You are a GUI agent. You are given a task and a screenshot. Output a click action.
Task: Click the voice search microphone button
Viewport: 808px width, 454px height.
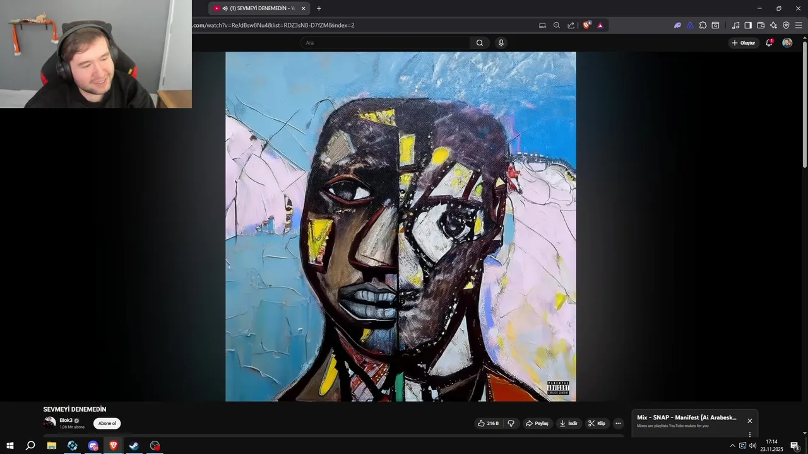tap(501, 43)
